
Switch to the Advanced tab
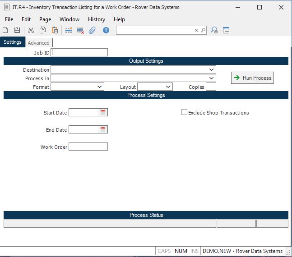(38, 43)
